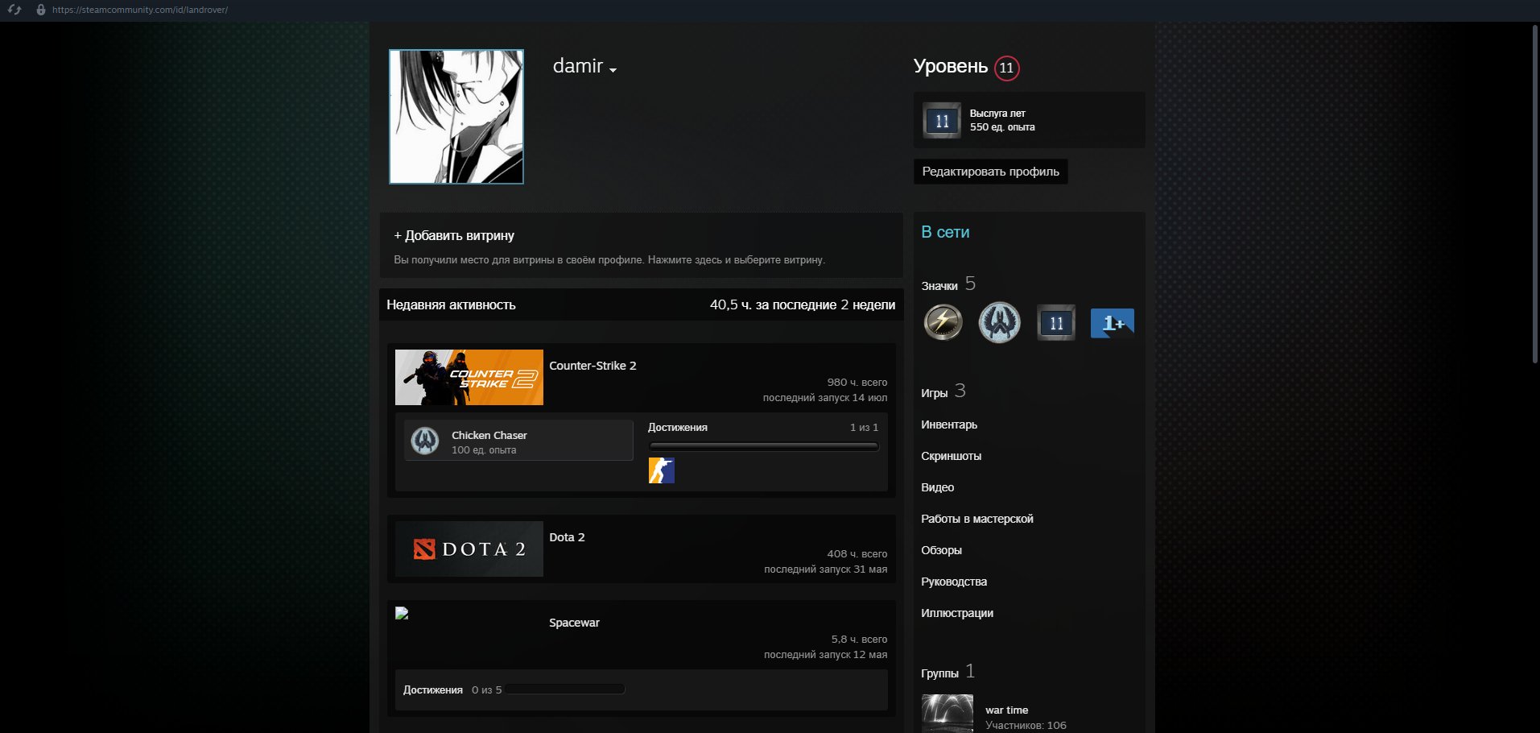The image size is (1540, 733).
Task: Click Chicken Chaser badge name
Action: click(x=489, y=435)
